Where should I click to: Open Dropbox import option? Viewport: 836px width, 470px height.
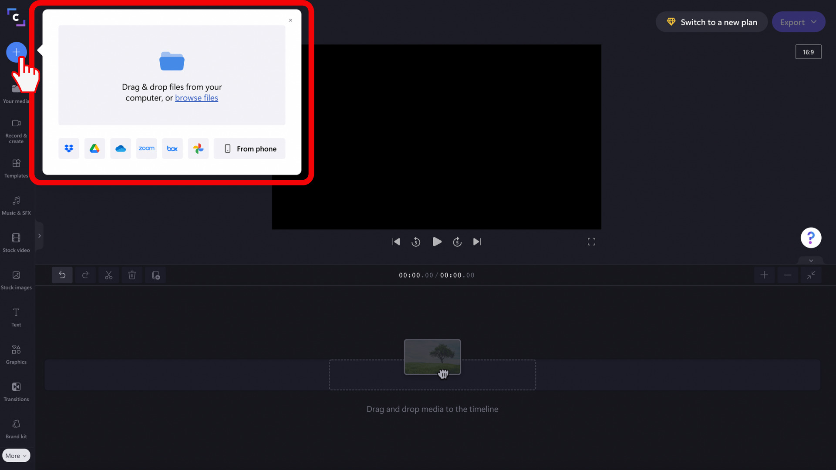click(68, 148)
